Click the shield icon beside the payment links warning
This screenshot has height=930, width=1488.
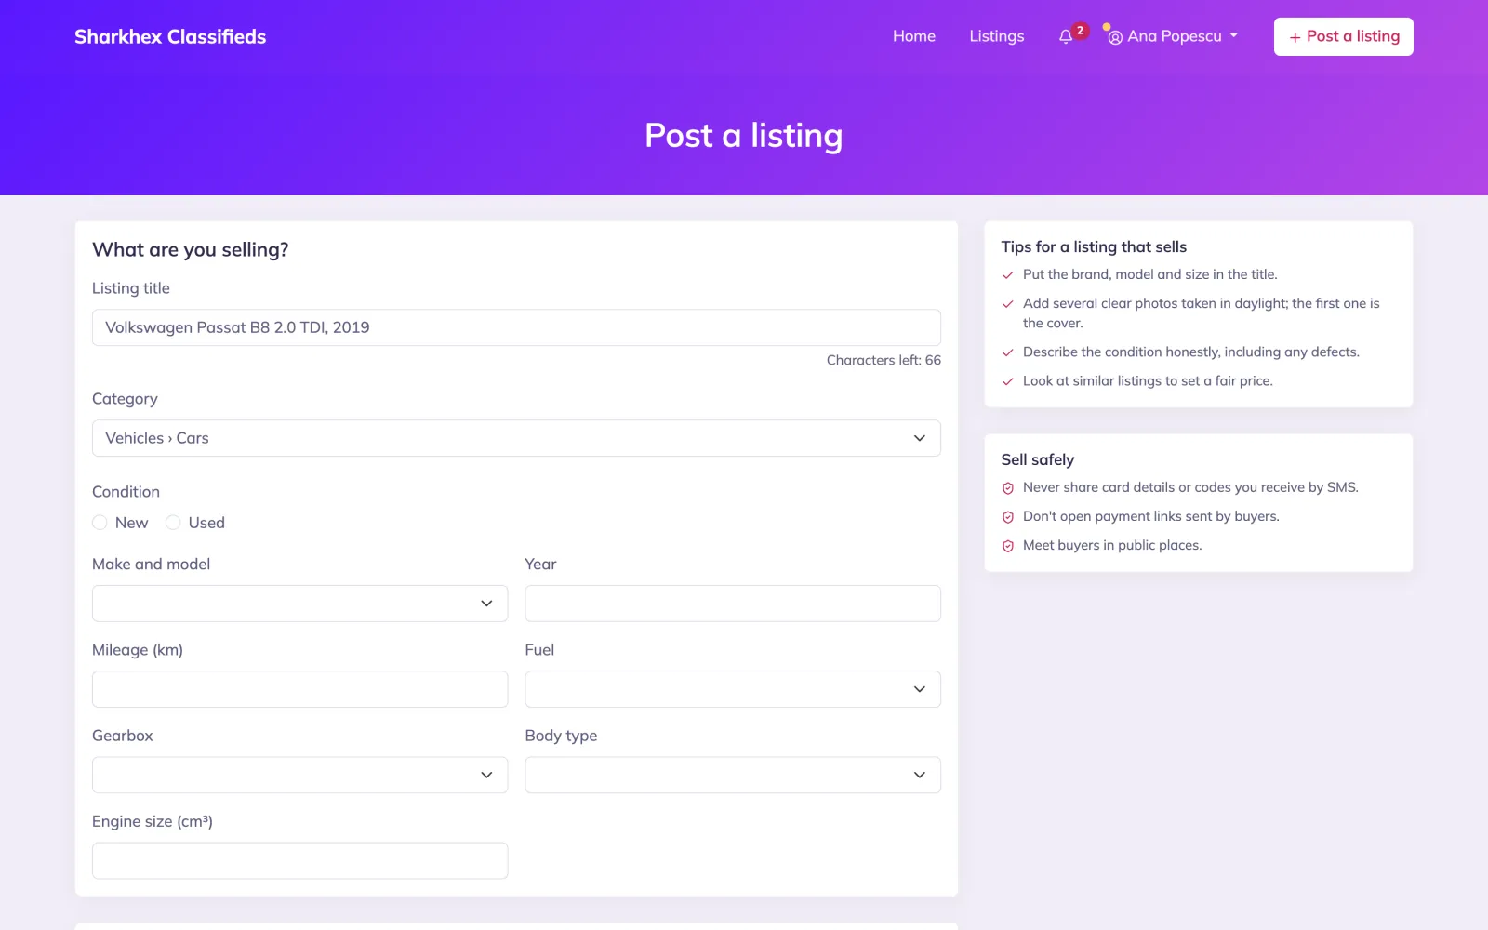pos(1008,517)
